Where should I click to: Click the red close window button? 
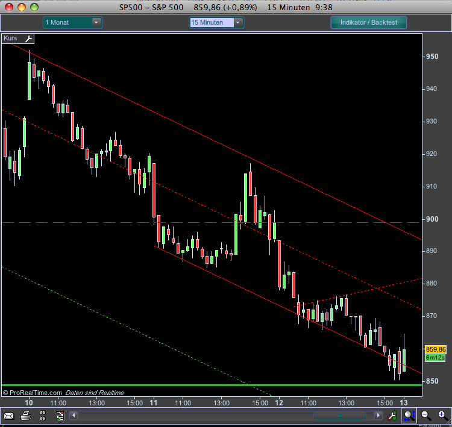click(x=9, y=7)
